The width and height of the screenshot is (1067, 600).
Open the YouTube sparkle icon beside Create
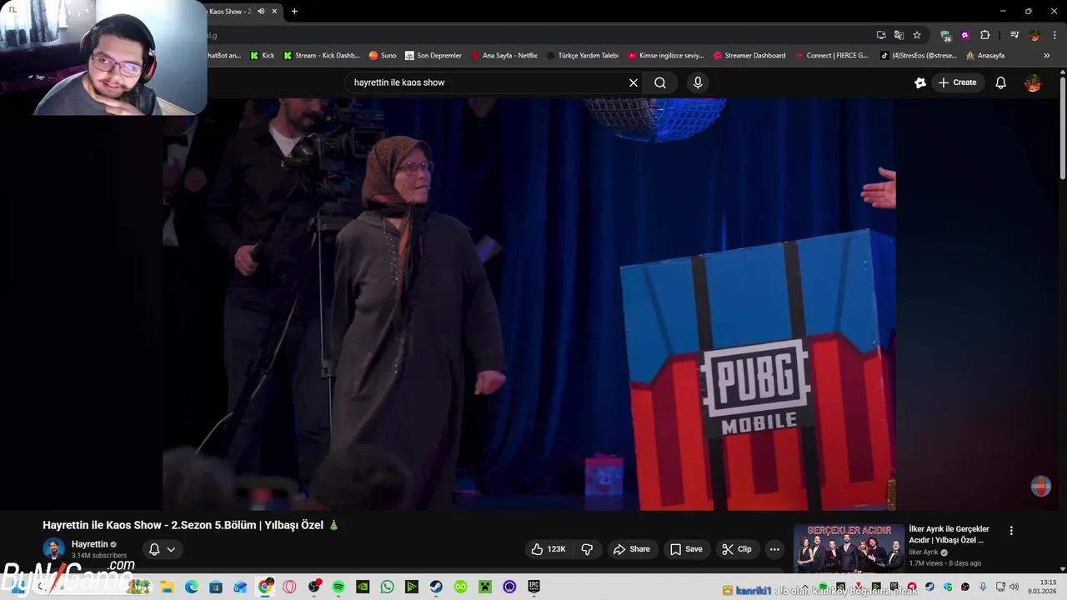920,82
